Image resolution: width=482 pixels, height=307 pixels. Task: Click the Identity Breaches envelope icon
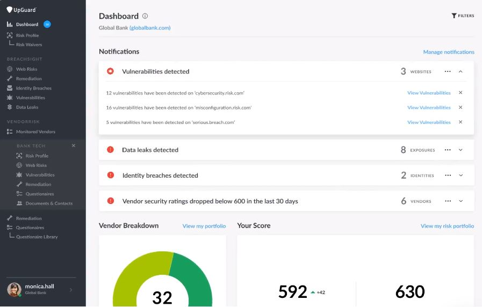10,88
